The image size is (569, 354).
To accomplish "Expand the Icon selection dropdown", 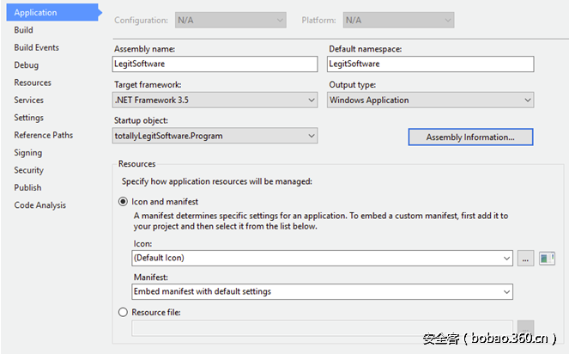I will 322,258.
